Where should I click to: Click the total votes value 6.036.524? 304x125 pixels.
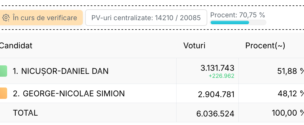215,114
